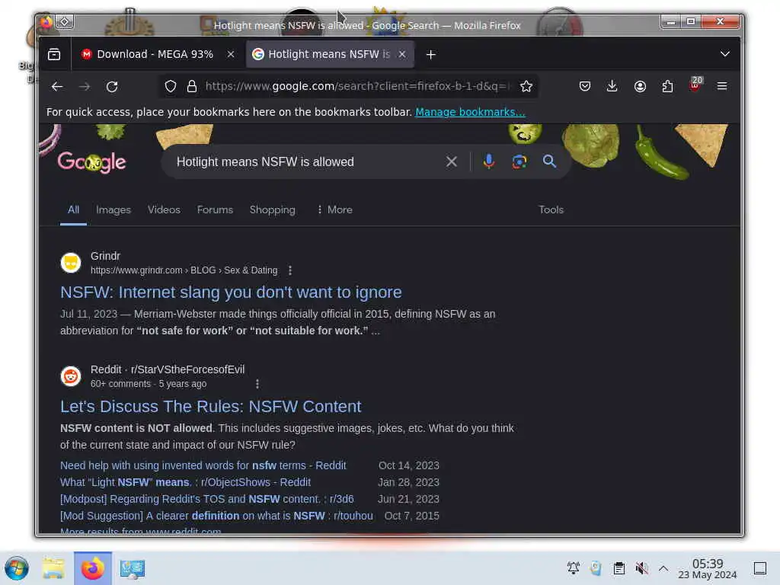Open Modpost Regarding Reddit's TOS link
The image size is (780, 585).
coord(207,499)
